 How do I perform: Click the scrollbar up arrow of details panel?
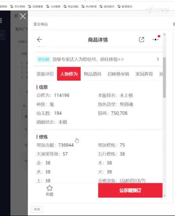click(165, 34)
